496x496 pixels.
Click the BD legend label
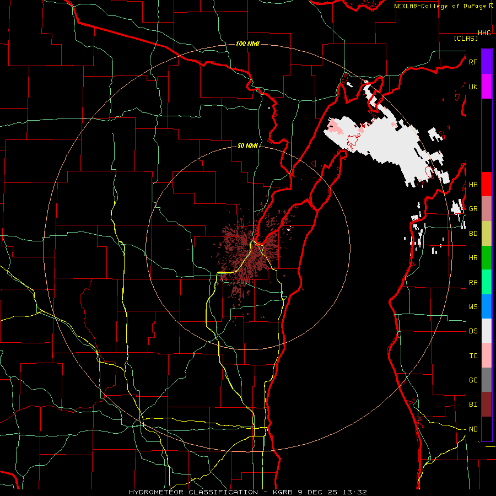point(473,234)
